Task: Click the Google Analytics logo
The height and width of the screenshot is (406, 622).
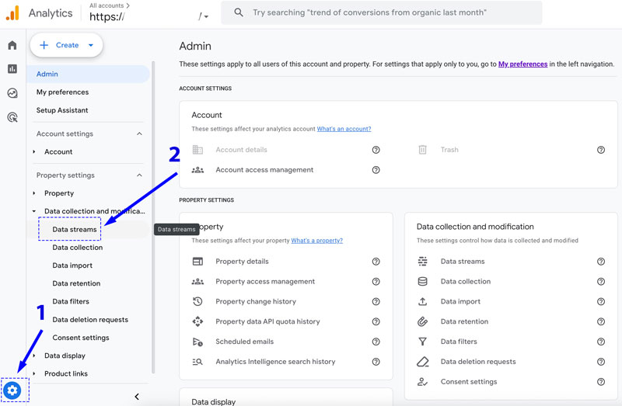Action: [12, 12]
